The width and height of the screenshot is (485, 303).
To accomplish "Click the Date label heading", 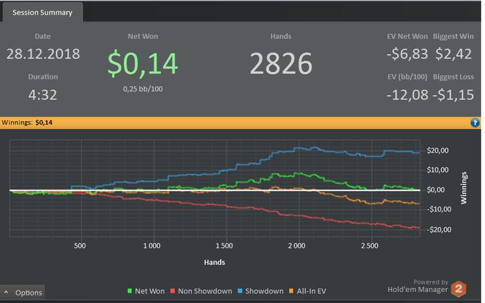I will (43, 37).
